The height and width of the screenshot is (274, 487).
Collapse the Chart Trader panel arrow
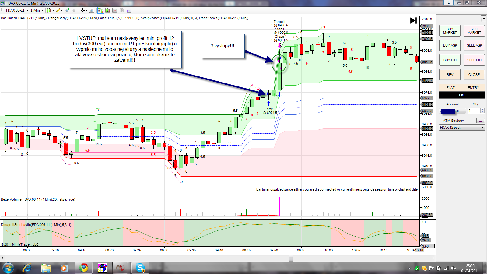483,19
